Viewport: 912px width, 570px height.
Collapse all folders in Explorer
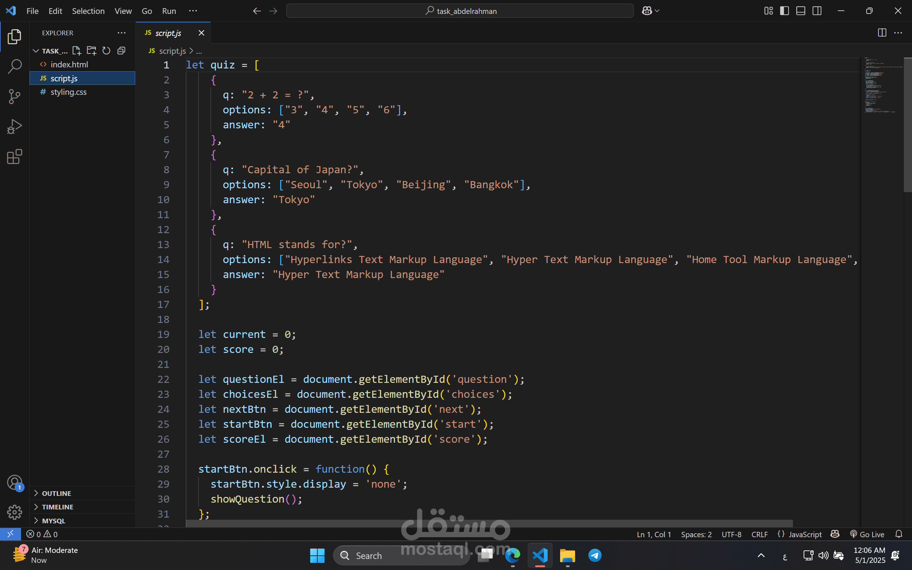tap(122, 51)
